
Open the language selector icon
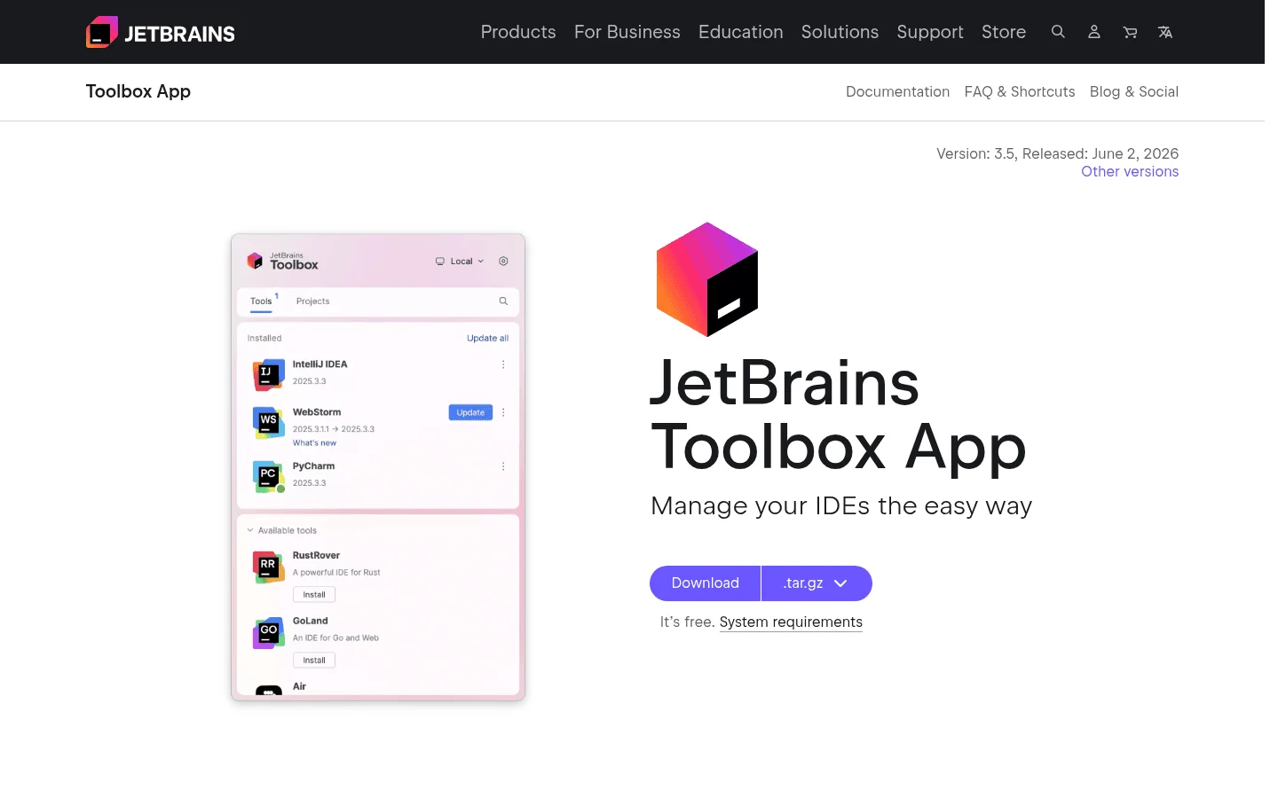[x=1165, y=32]
